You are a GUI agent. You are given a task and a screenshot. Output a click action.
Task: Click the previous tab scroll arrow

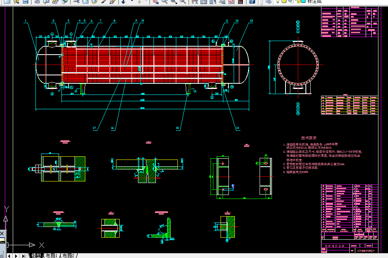pyautogui.click(x=9, y=256)
